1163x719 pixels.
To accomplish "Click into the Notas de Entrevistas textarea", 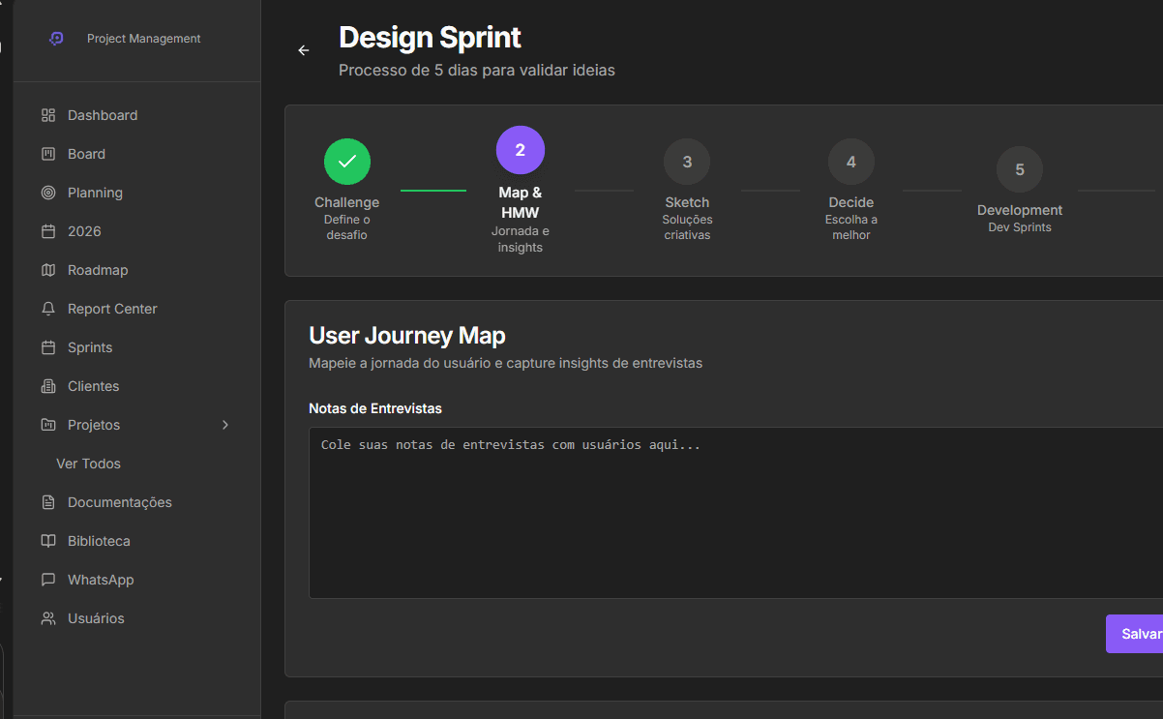I will [x=736, y=513].
